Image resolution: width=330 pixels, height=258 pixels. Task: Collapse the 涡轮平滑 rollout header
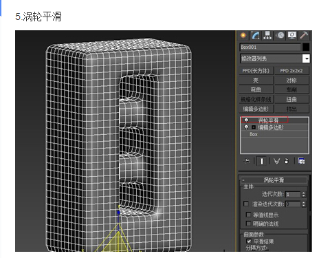[274, 180]
